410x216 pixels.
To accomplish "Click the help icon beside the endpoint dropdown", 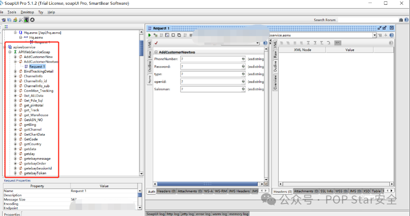I will point(391,35).
